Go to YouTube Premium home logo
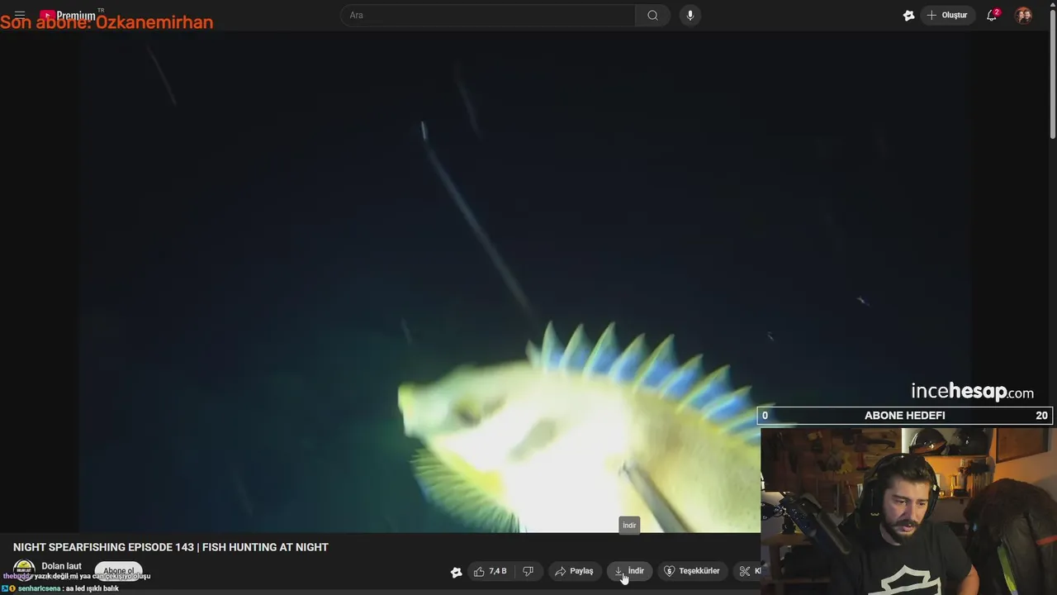 [69, 15]
